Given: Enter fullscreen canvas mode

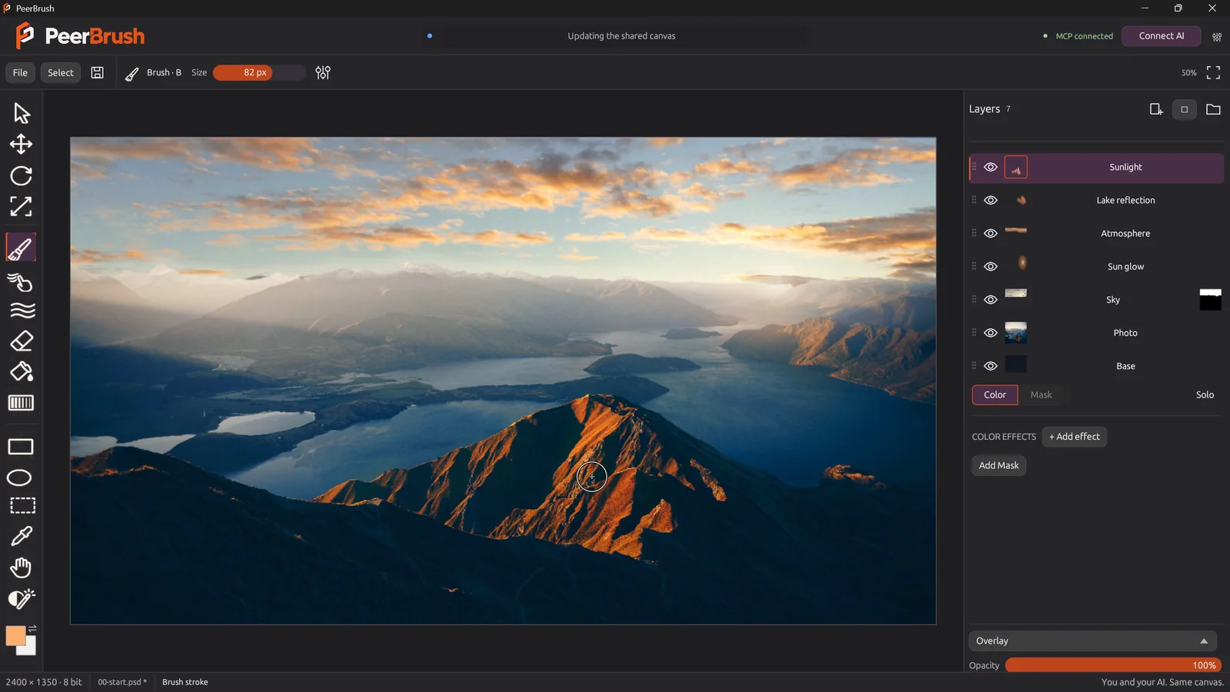Looking at the screenshot, I should click(x=1213, y=72).
